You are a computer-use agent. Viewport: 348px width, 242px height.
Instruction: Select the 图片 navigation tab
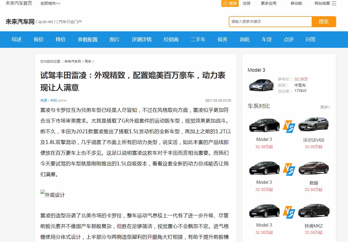[115, 40]
